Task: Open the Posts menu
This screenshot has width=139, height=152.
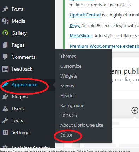Action: pyautogui.click(x=17, y=9)
